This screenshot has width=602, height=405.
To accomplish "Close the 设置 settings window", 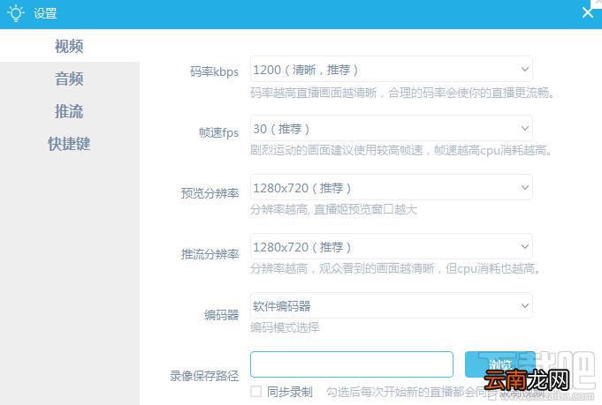I will (x=587, y=12).
